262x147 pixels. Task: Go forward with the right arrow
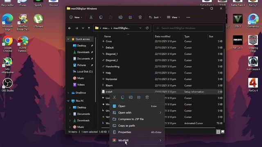click(x=77, y=28)
